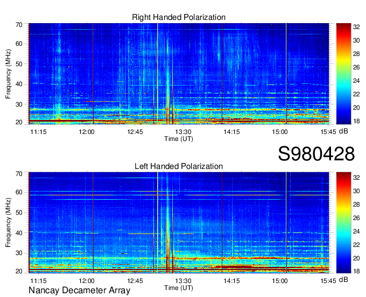Click the 28 value on Left Handed colorbar
The width and height of the screenshot is (366, 297).
click(356, 204)
